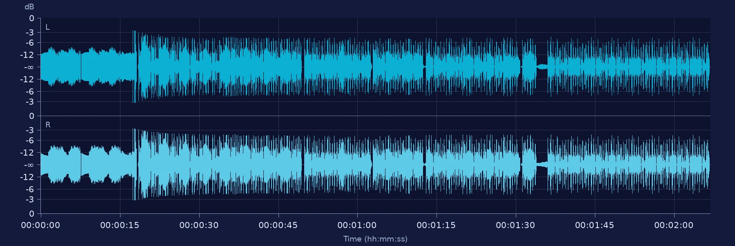The image size is (735, 246).
Task: Click the 0 dB label between L and R channels
Action: click(x=31, y=116)
